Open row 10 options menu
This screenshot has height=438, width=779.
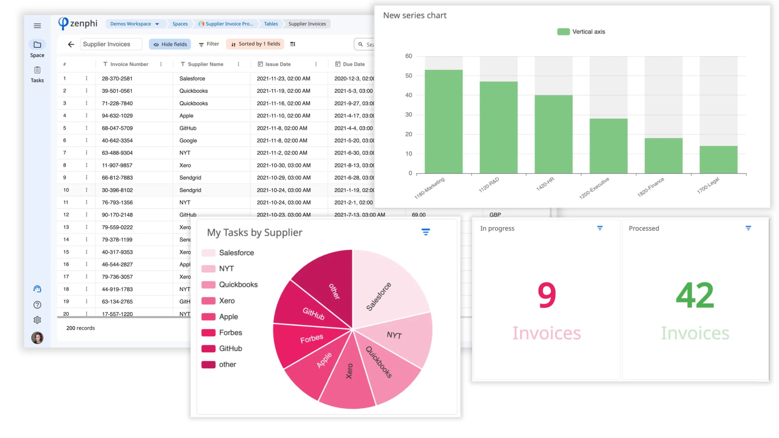[86, 190]
